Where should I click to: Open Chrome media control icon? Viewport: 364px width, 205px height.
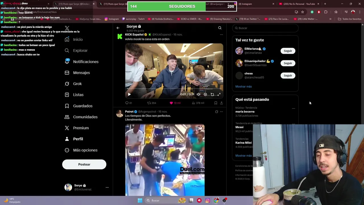pos(346,12)
